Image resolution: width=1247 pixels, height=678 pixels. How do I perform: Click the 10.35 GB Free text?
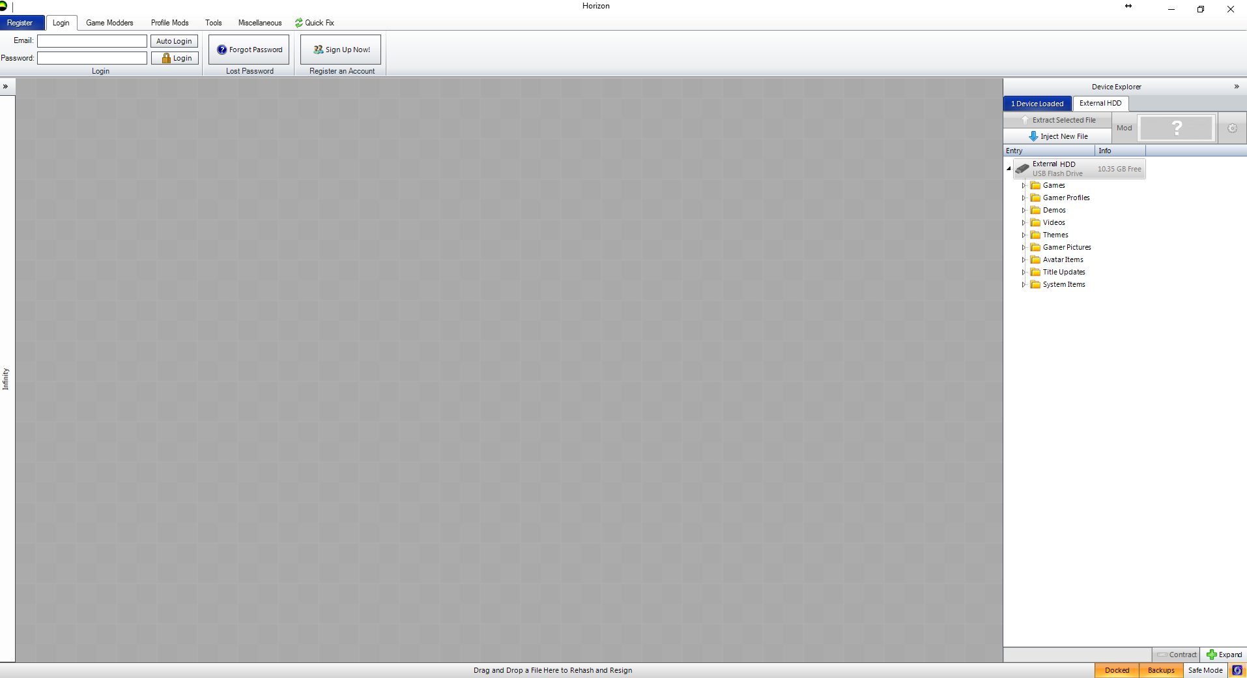tap(1119, 169)
